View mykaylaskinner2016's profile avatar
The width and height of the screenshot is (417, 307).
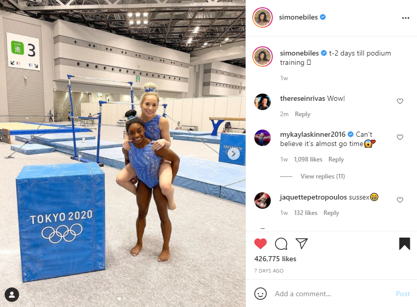click(263, 138)
